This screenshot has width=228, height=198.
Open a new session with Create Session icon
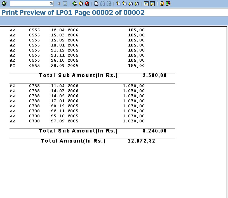pyautogui.click(x=146, y=4)
